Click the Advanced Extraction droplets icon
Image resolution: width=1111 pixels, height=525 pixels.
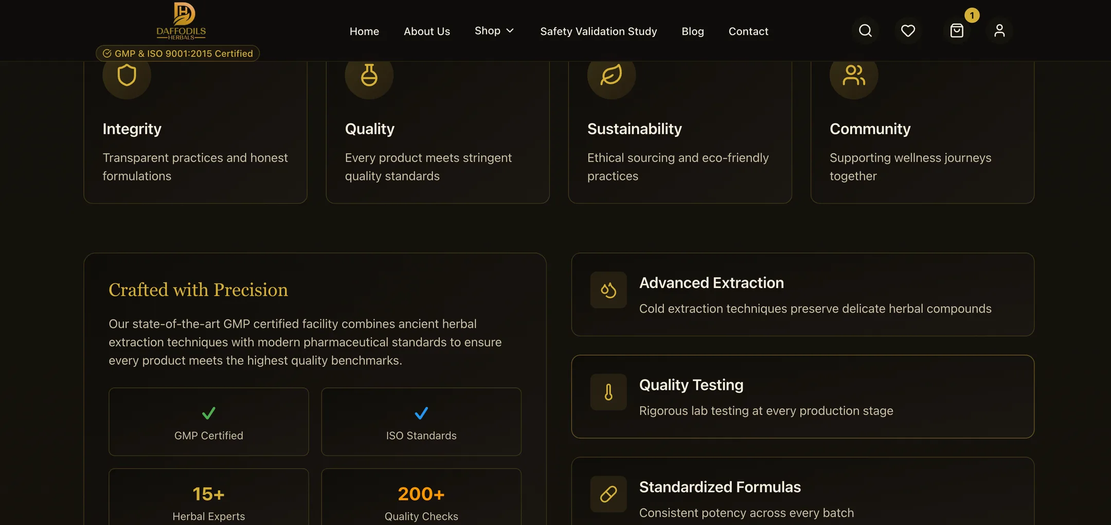608,290
